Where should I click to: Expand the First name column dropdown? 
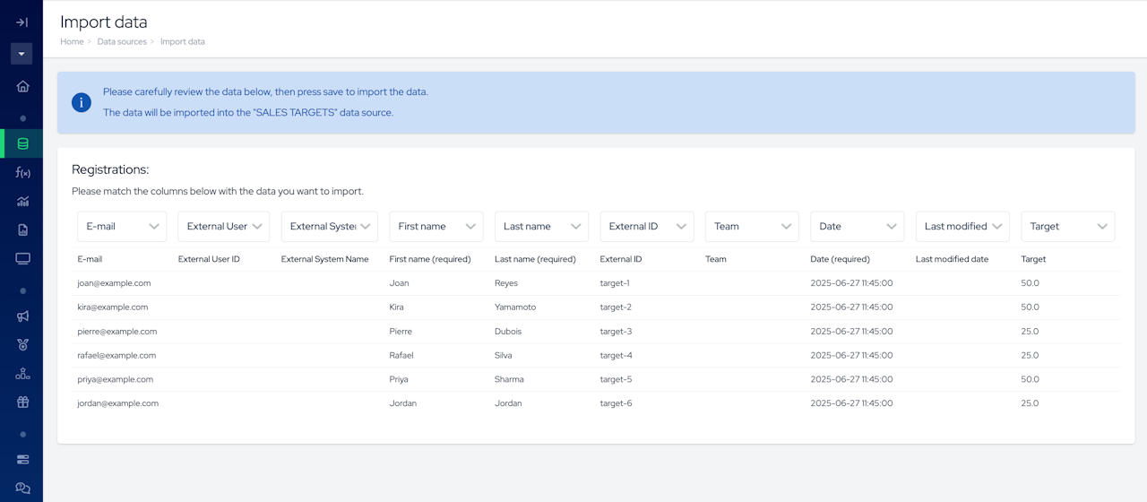[436, 227]
